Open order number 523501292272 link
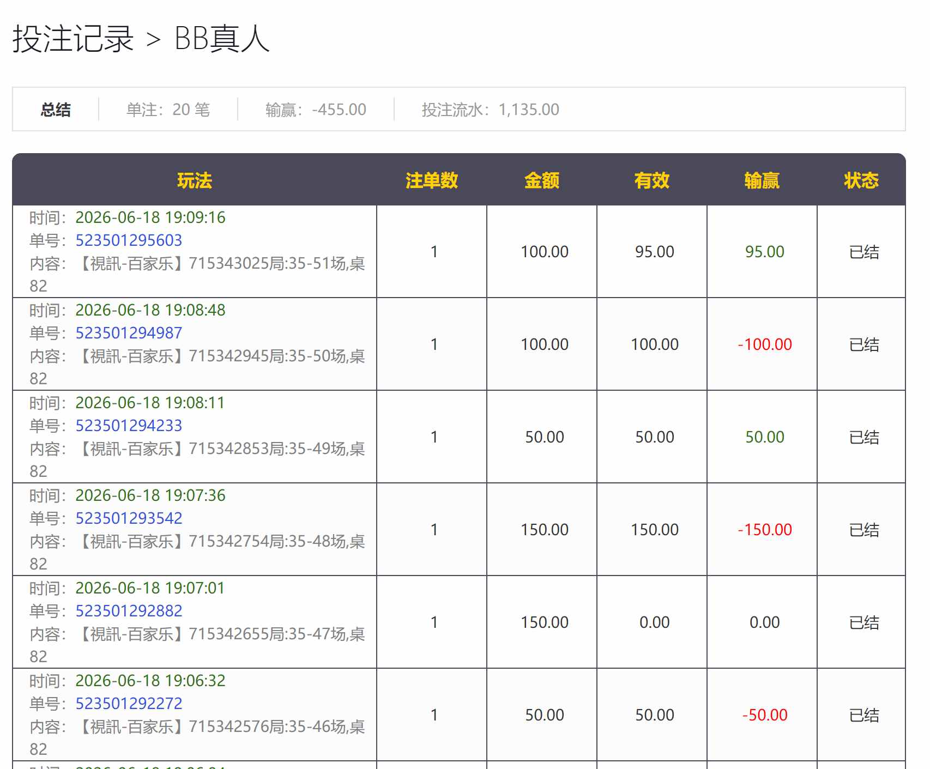 (129, 704)
